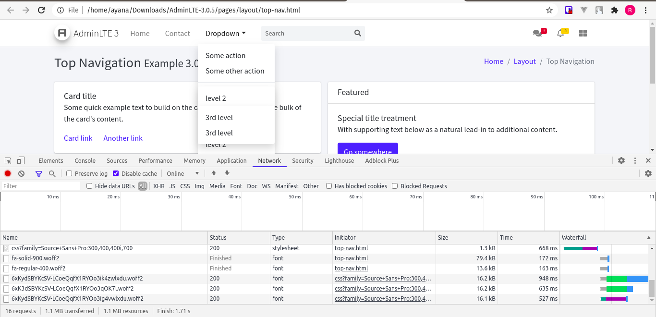Check the Has blocked cookies filter
This screenshot has height=317, width=656.
tap(329, 186)
